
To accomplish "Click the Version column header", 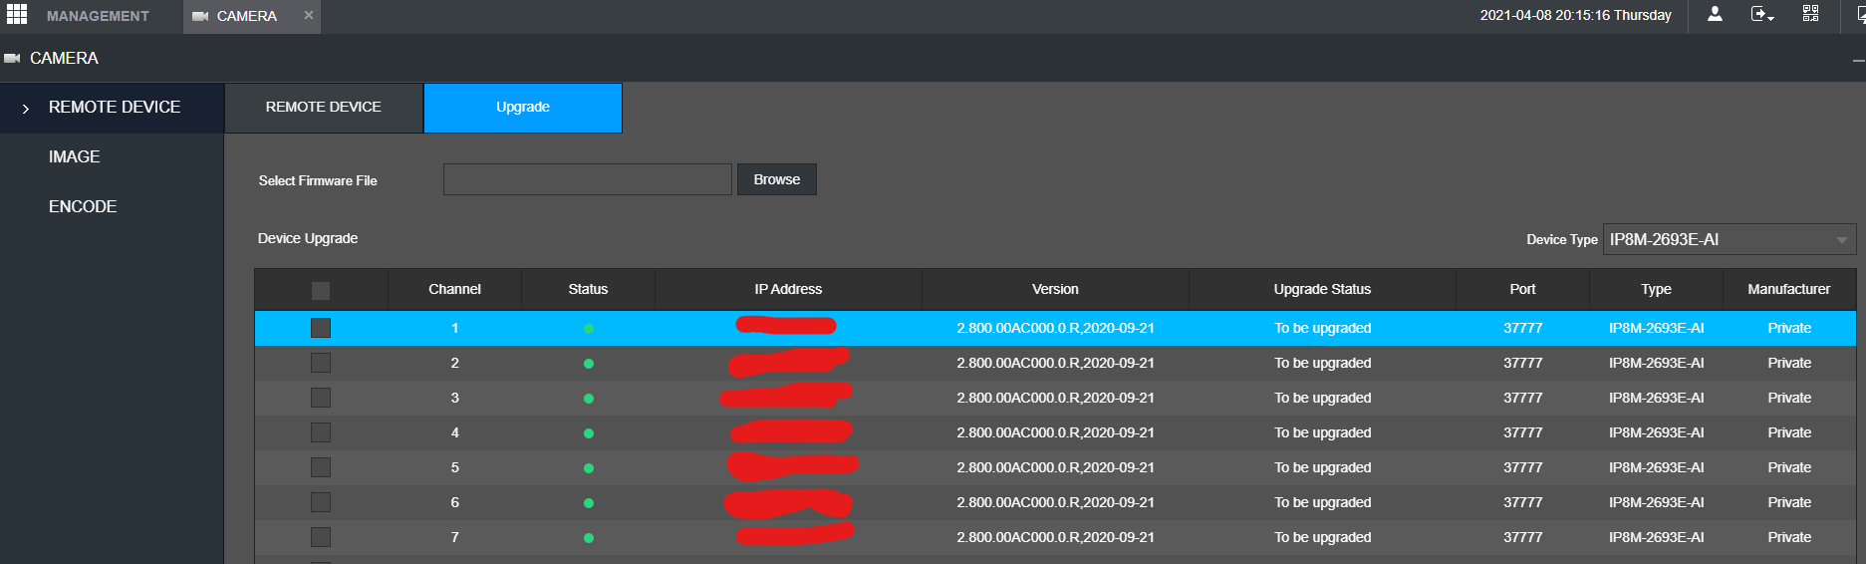I will pyautogui.click(x=1055, y=289).
